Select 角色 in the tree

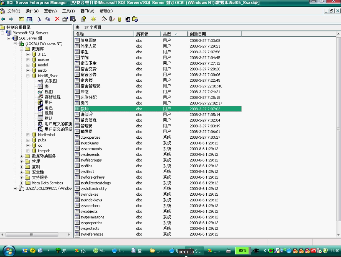[49, 108]
